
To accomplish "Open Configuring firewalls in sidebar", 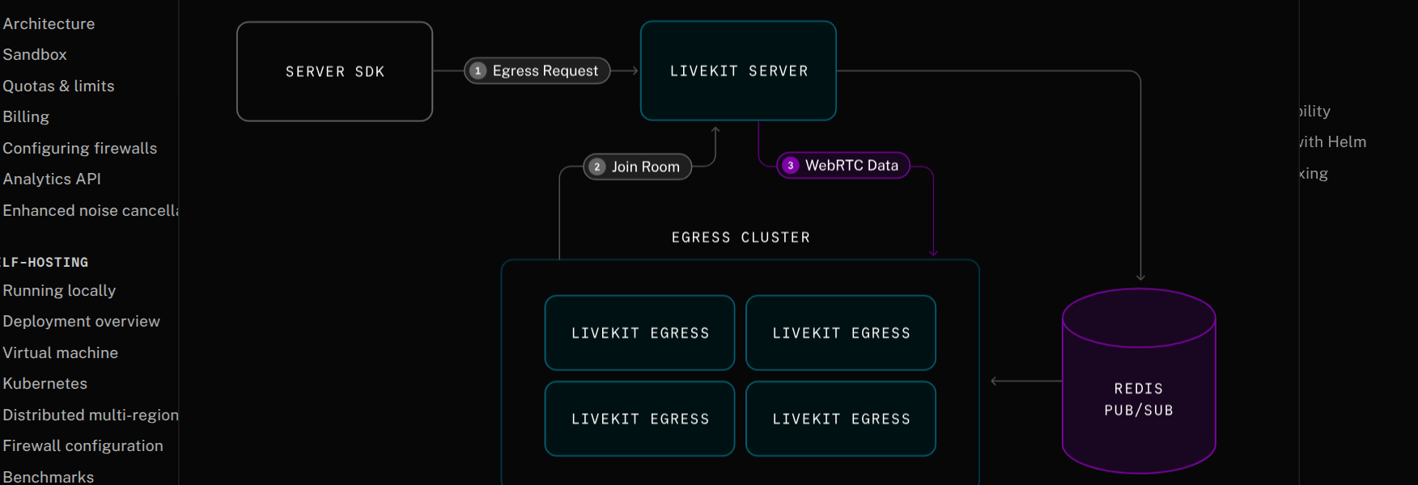I will click(x=80, y=148).
